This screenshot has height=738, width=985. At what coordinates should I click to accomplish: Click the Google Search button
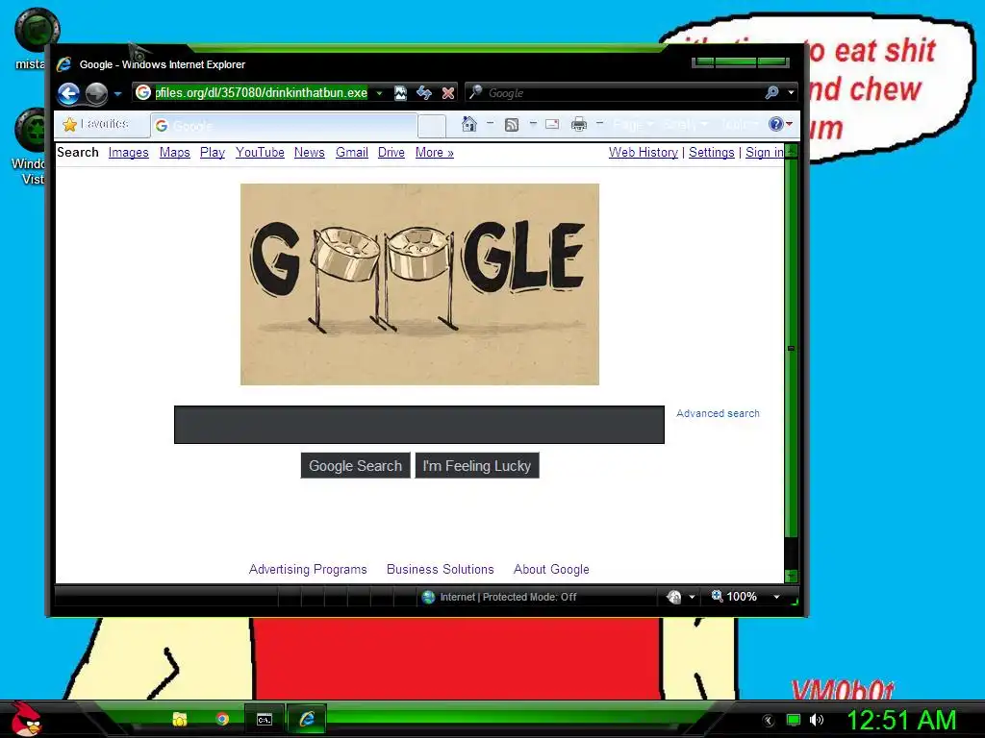tap(356, 466)
